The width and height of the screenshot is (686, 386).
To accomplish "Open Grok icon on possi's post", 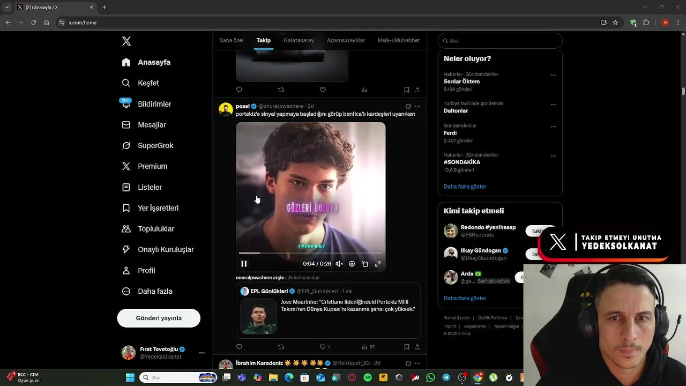I will pos(408,106).
